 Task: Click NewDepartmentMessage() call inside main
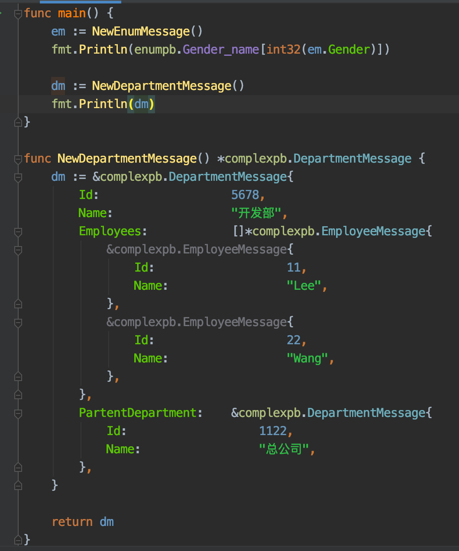pyautogui.click(x=168, y=86)
